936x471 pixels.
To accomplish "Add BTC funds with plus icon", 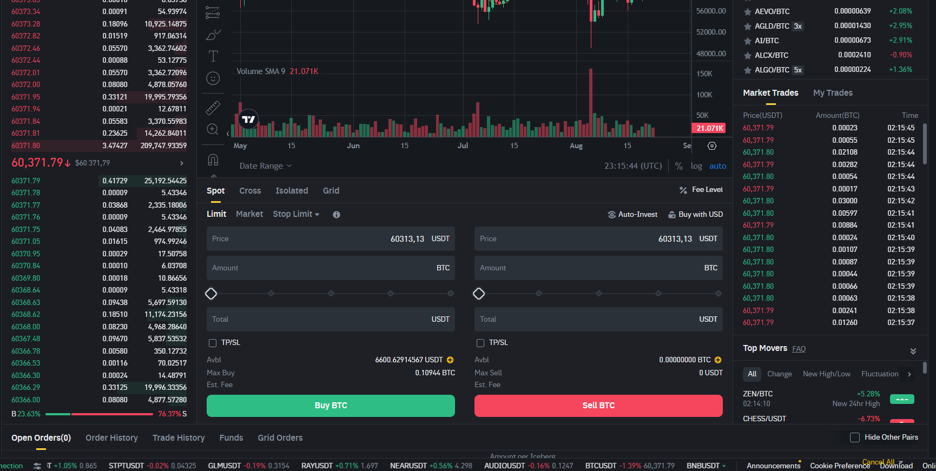I will point(718,360).
